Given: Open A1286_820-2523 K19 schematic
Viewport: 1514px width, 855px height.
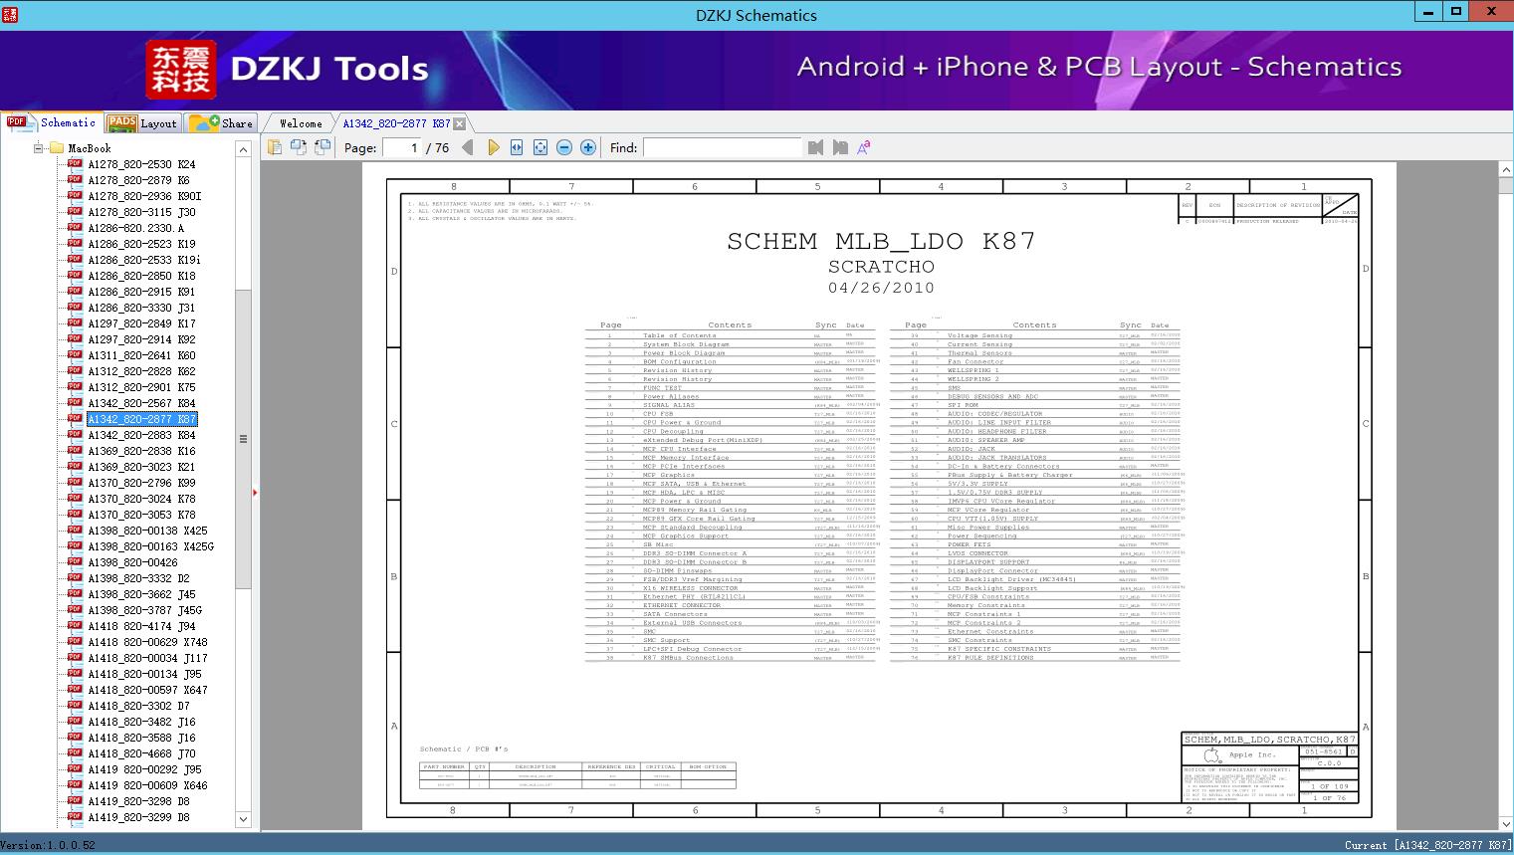Looking at the screenshot, I should pos(141,244).
